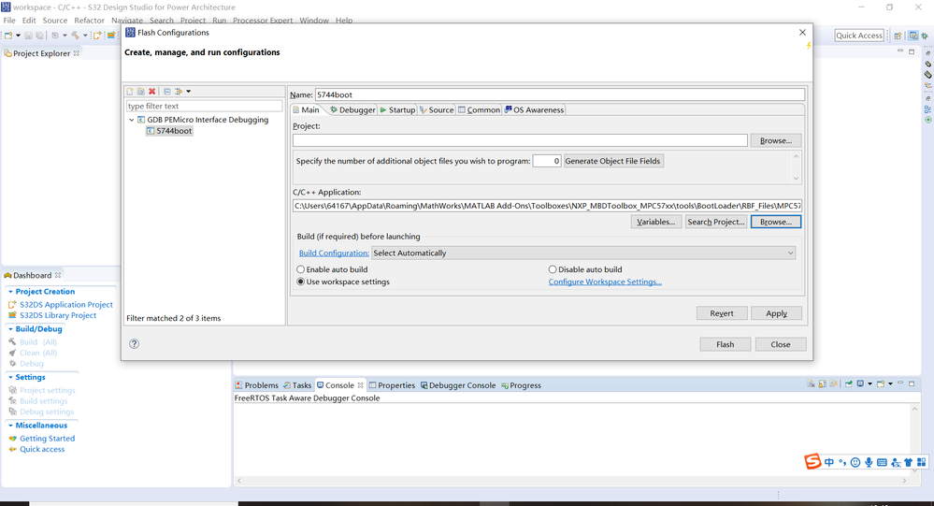Click the type filter text field
Viewport: 934px width, 506px height.
[205, 106]
